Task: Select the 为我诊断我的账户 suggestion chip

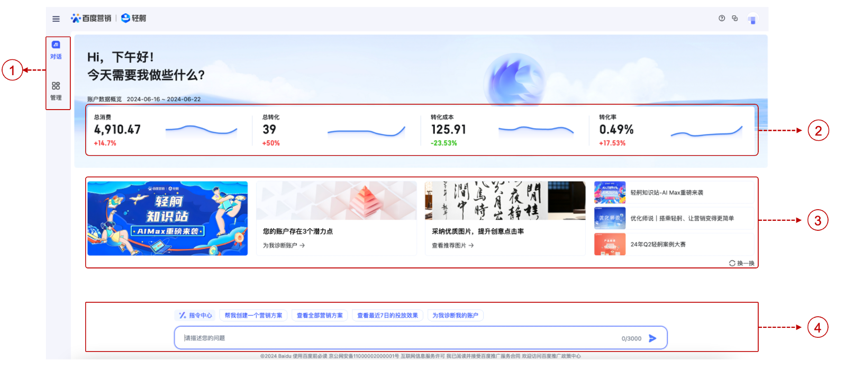Action: (x=455, y=316)
